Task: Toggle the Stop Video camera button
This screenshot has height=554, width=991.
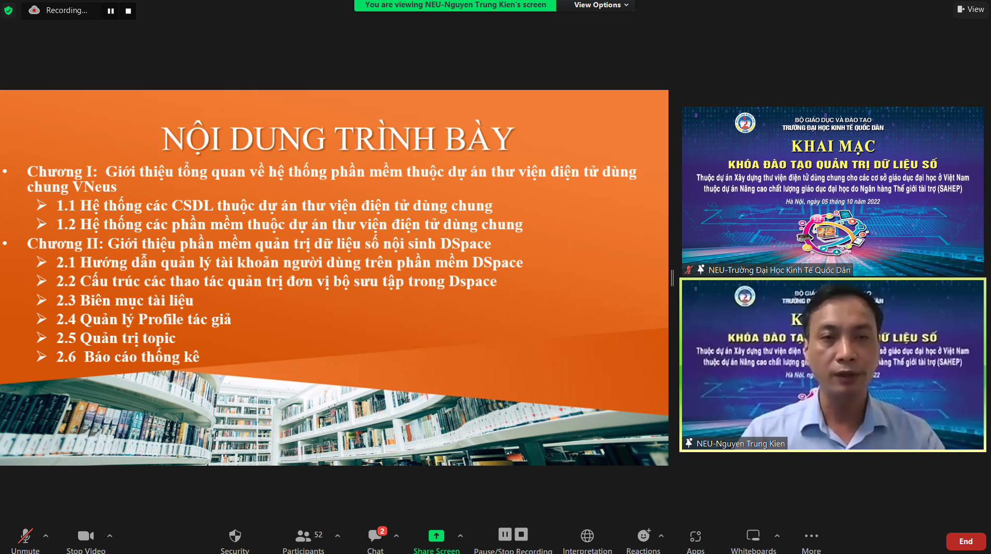Action: (86, 536)
